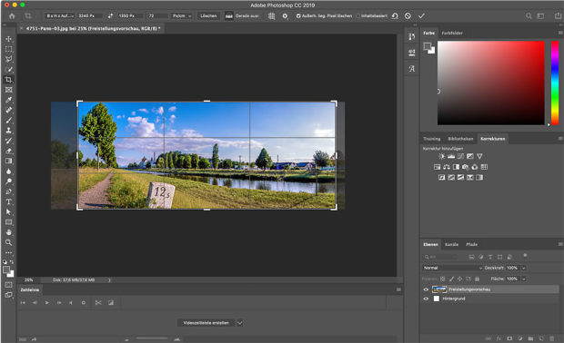Viewport: 564px width, 343px height.
Task: Click the rainbow hue slider
Action: [x=555, y=83]
